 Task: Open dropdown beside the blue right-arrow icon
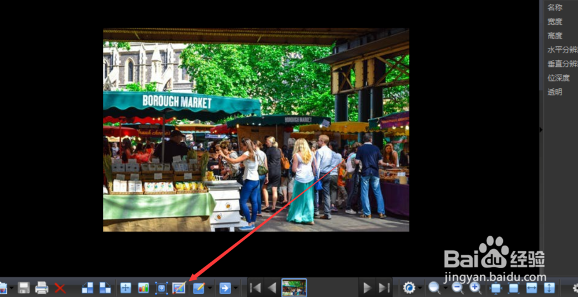point(236,288)
